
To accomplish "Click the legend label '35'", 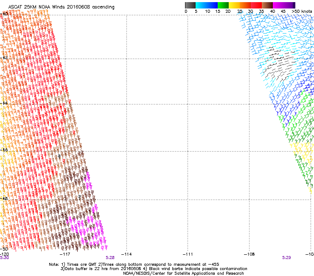I will (x=261, y=11).
